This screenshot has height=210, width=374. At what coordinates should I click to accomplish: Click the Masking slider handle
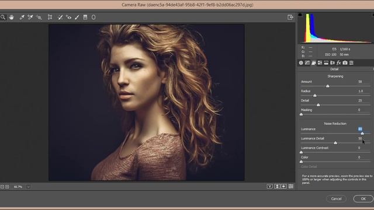point(302,114)
